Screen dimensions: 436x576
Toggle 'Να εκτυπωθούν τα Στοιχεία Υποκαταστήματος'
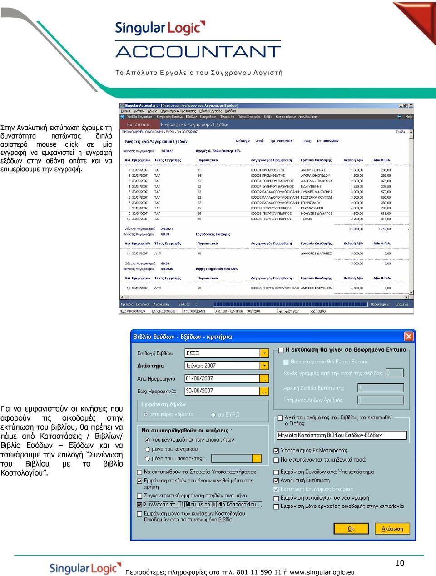[x=140, y=472]
